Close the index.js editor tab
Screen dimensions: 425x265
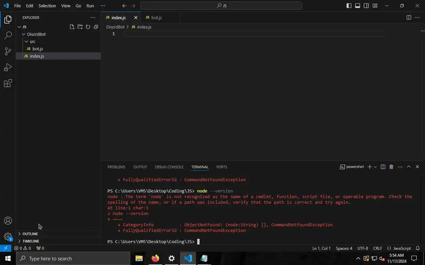[135, 18]
